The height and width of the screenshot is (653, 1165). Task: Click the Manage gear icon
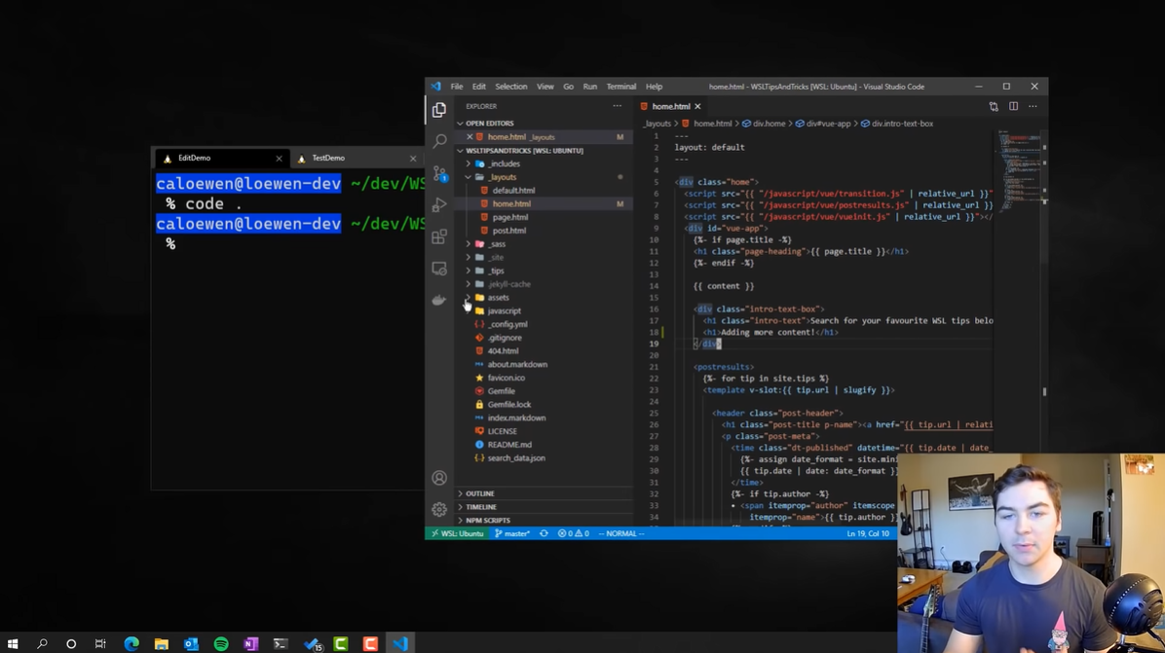439,509
